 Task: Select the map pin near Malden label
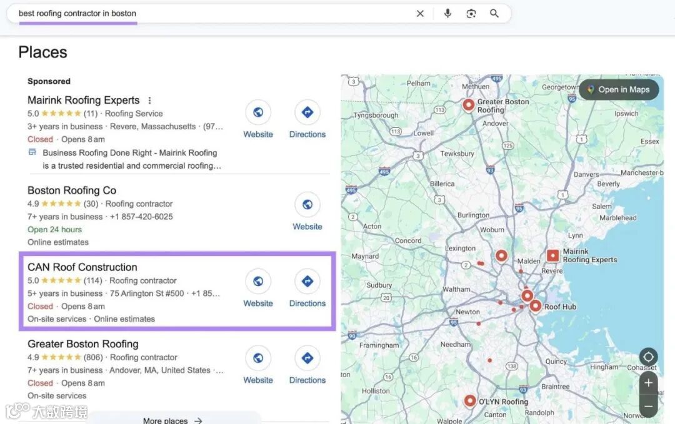tap(501, 256)
